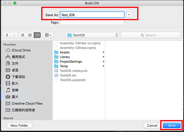Switch to list view mode
184x132 pixels.
click(30, 35)
